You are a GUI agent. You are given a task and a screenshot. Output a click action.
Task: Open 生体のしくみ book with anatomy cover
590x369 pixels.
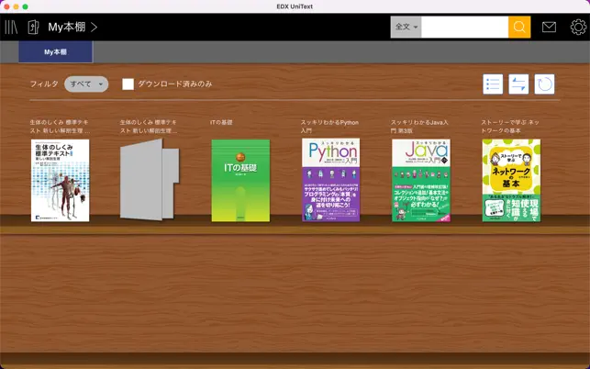pos(61,180)
